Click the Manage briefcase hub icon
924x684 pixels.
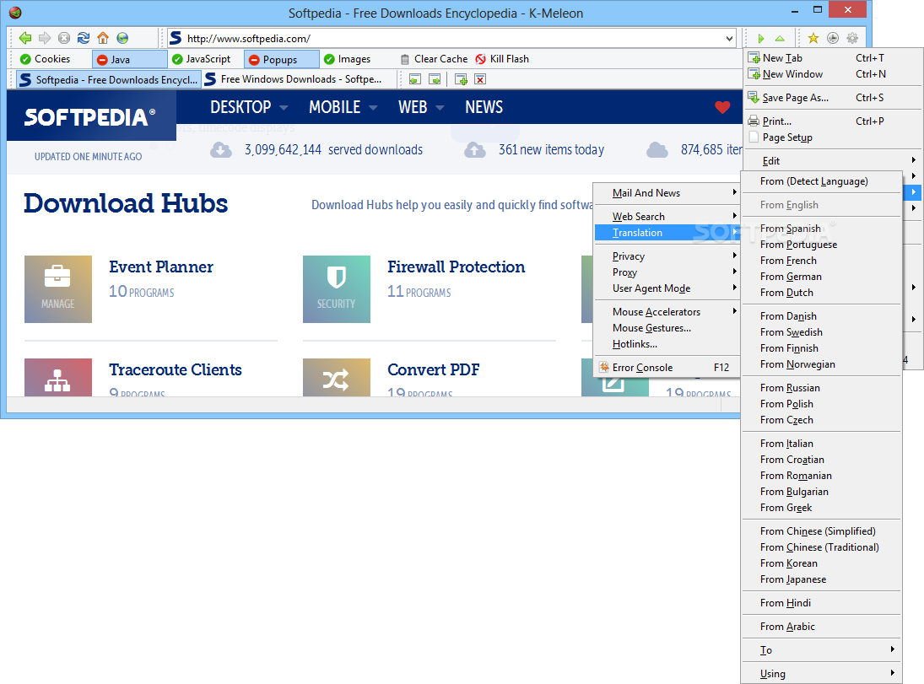(57, 289)
